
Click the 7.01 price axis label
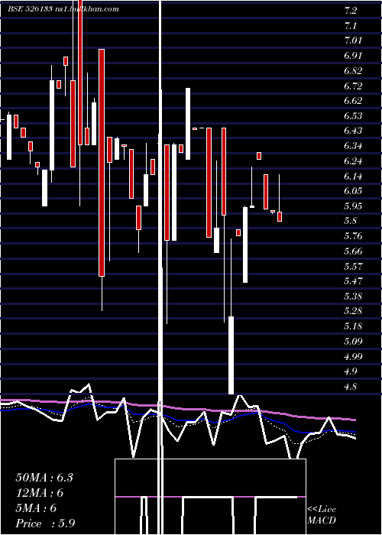[353, 41]
